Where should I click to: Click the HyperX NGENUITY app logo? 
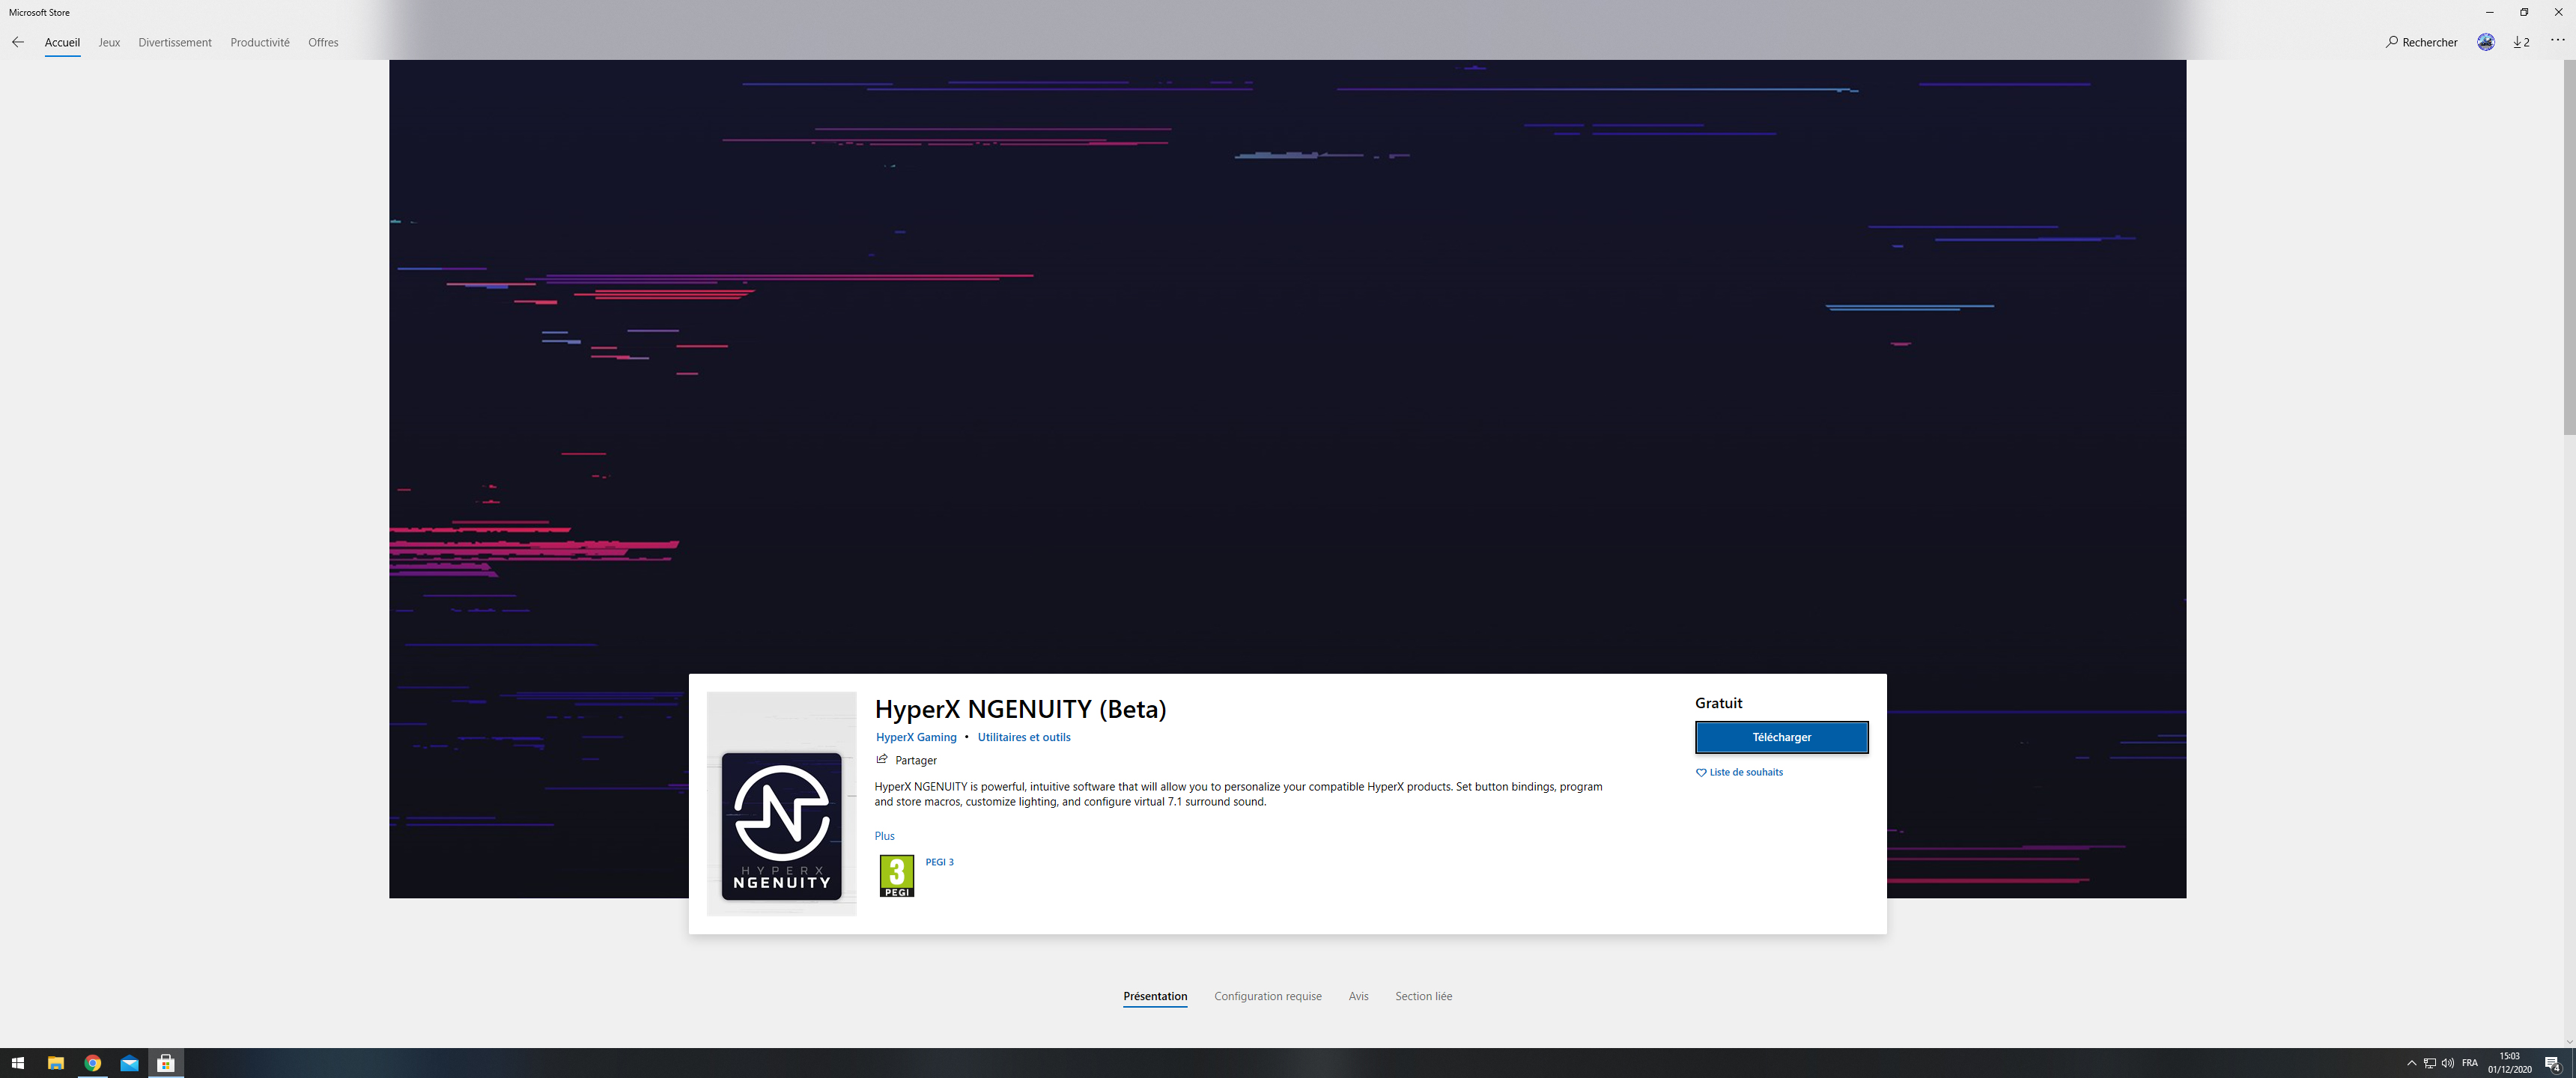click(781, 826)
